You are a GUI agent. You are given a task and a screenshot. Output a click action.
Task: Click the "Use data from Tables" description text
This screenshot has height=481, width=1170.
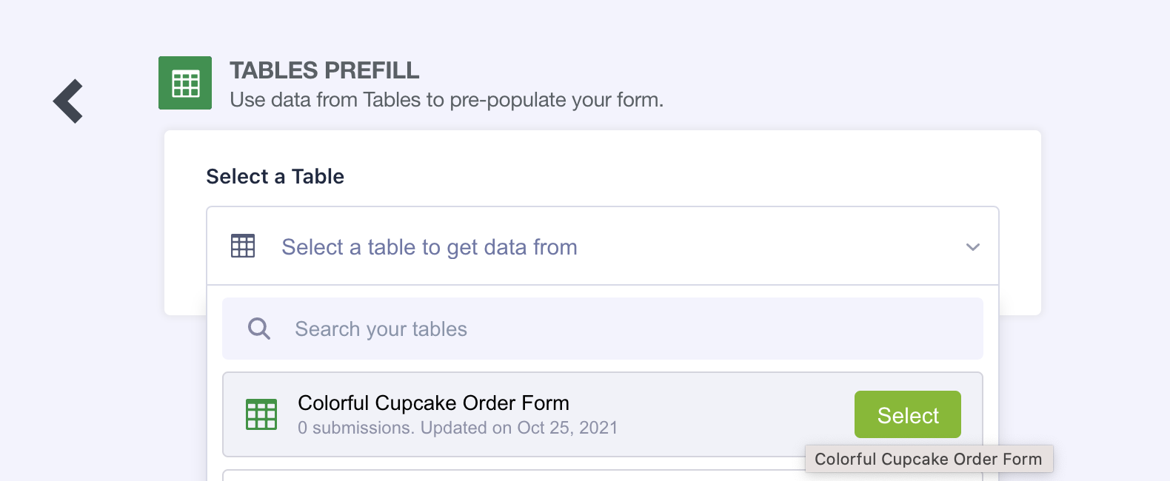(446, 100)
